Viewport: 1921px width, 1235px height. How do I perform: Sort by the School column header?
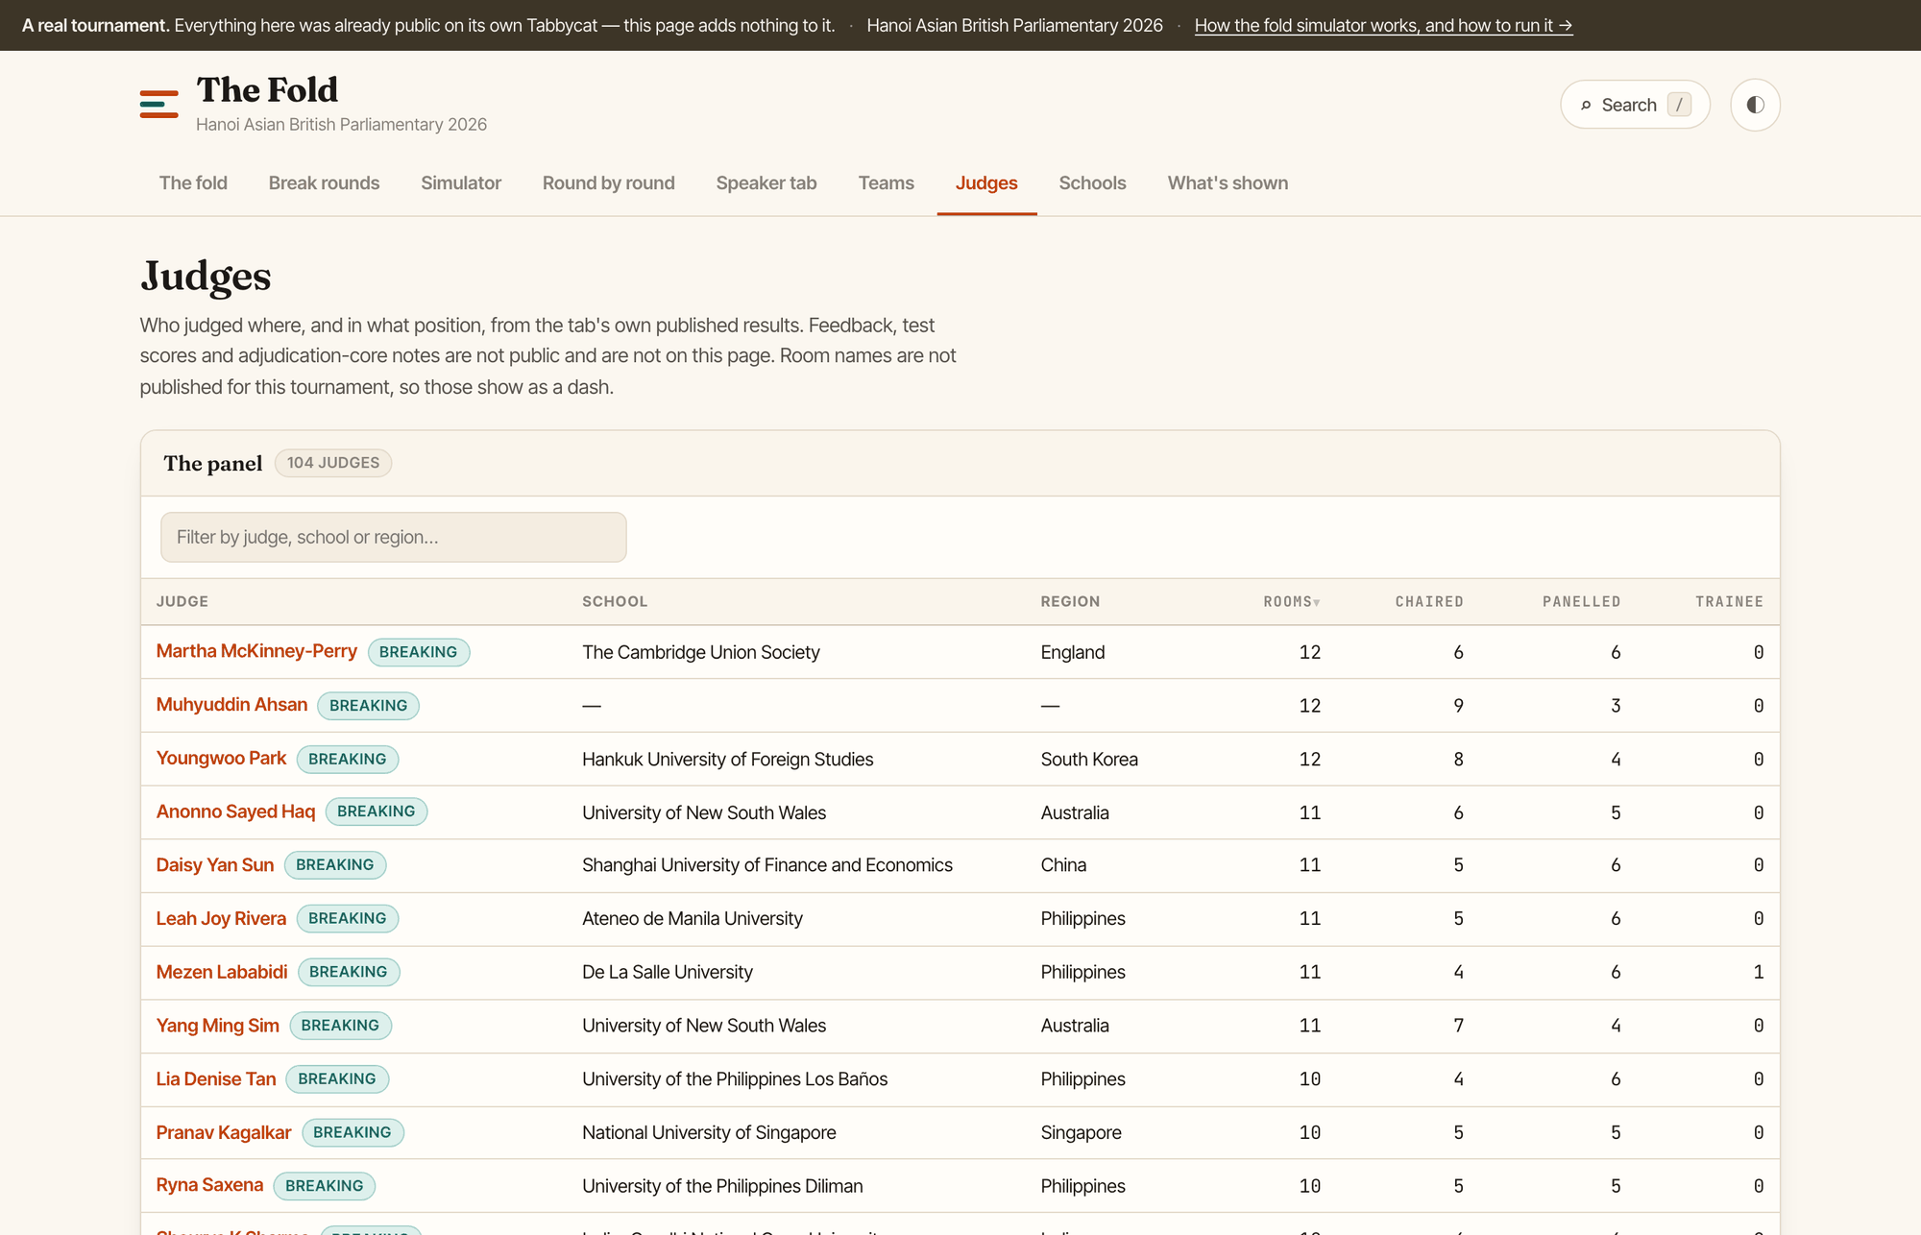[x=615, y=601]
